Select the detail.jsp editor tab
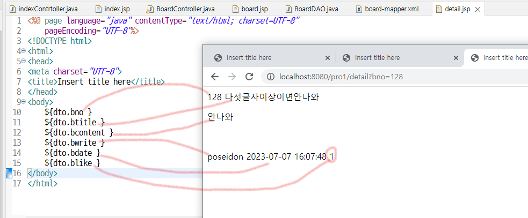This screenshot has height=218, width=528. 457,9
